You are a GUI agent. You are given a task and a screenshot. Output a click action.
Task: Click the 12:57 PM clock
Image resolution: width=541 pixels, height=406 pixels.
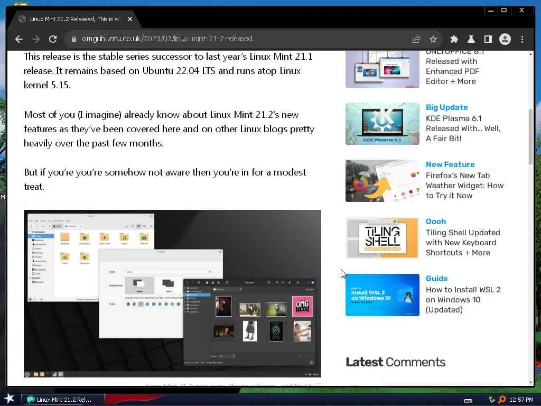(x=521, y=400)
